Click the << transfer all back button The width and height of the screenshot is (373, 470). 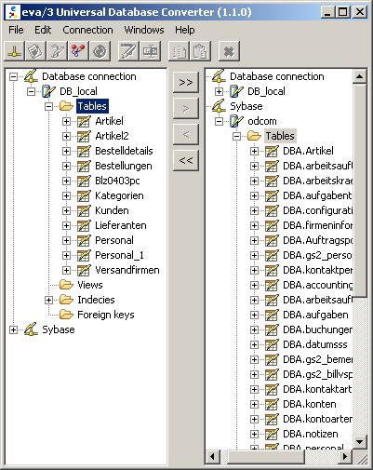point(186,160)
